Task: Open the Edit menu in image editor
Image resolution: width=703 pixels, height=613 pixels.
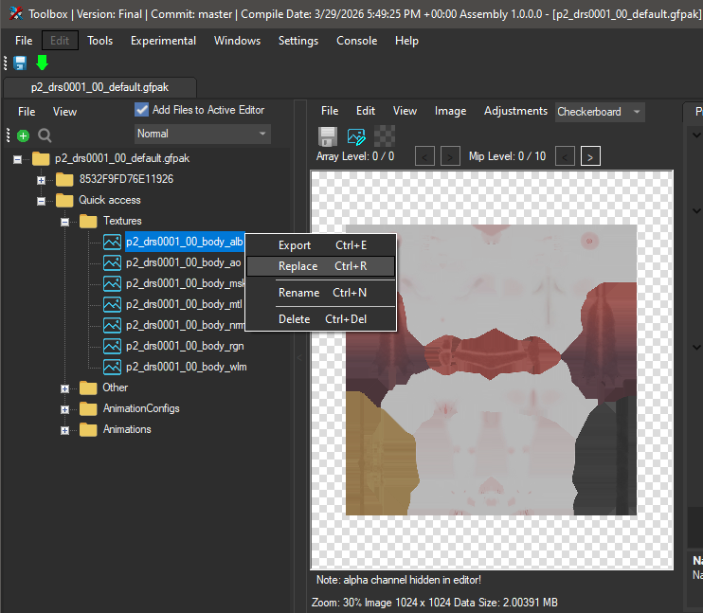Action: pos(366,111)
